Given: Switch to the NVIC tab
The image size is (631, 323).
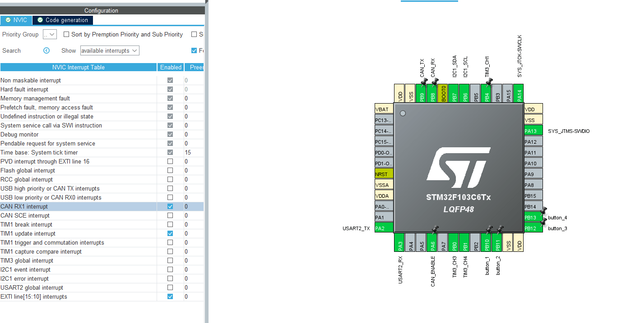Looking at the screenshot, I should 16,20.
